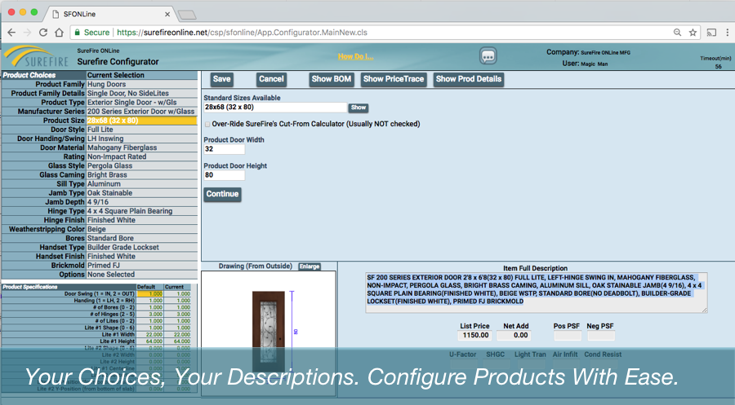The height and width of the screenshot is (405, 735).
Task: Click the Continue button
Action: pos(222,194)
